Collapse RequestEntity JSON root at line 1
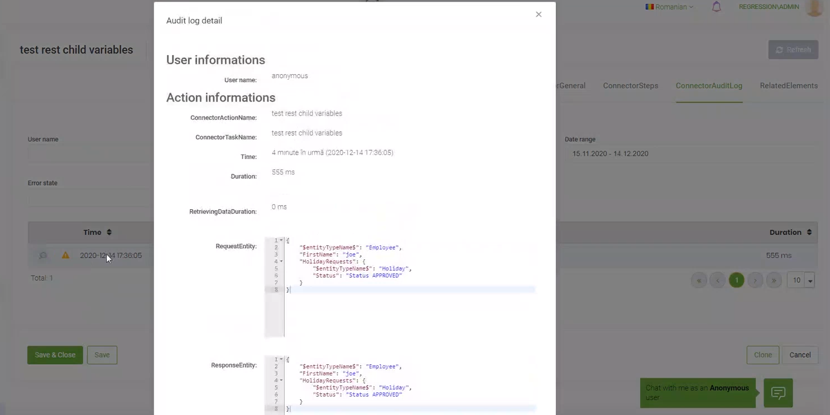 click(x=281, y=240)
